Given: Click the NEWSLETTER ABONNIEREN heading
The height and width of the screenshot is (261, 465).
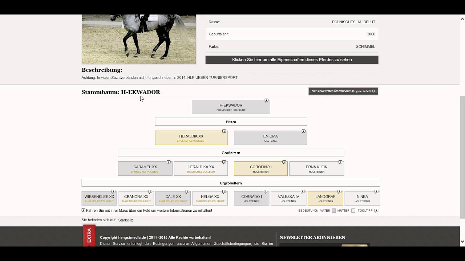Looking at the screenshot, I should (x=312, y=237).
